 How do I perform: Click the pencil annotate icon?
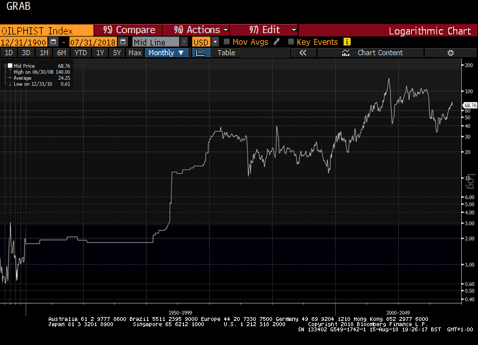tap(277, 42)
